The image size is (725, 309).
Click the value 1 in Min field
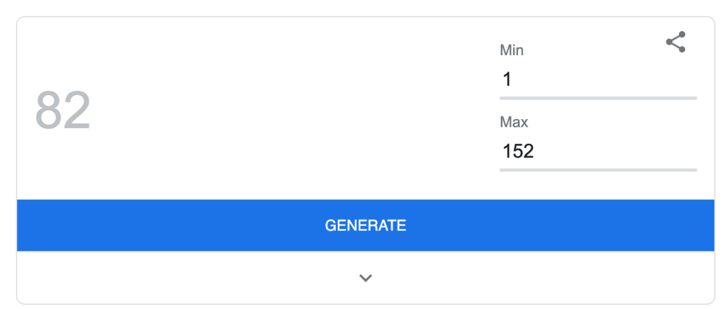tap(507, 79)
